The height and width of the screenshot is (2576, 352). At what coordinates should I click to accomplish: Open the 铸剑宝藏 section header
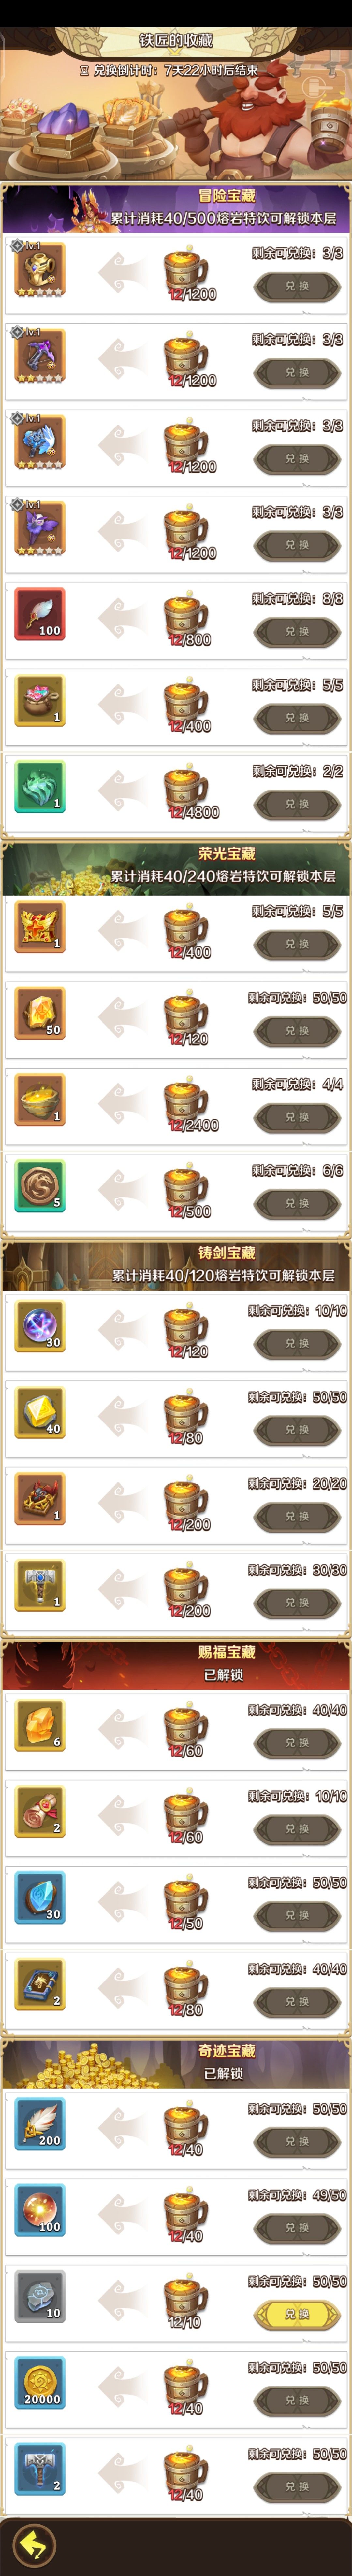click(x=176, y=1264)
